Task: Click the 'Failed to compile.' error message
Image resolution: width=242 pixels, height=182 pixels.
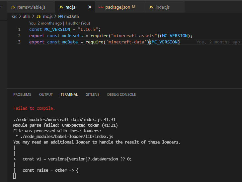Action: [34, 108]
